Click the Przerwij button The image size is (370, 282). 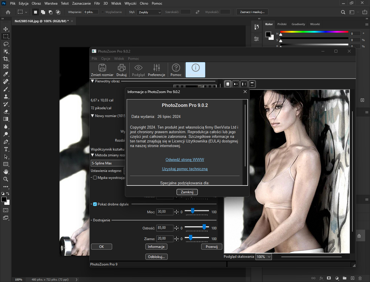coord(212,247)
